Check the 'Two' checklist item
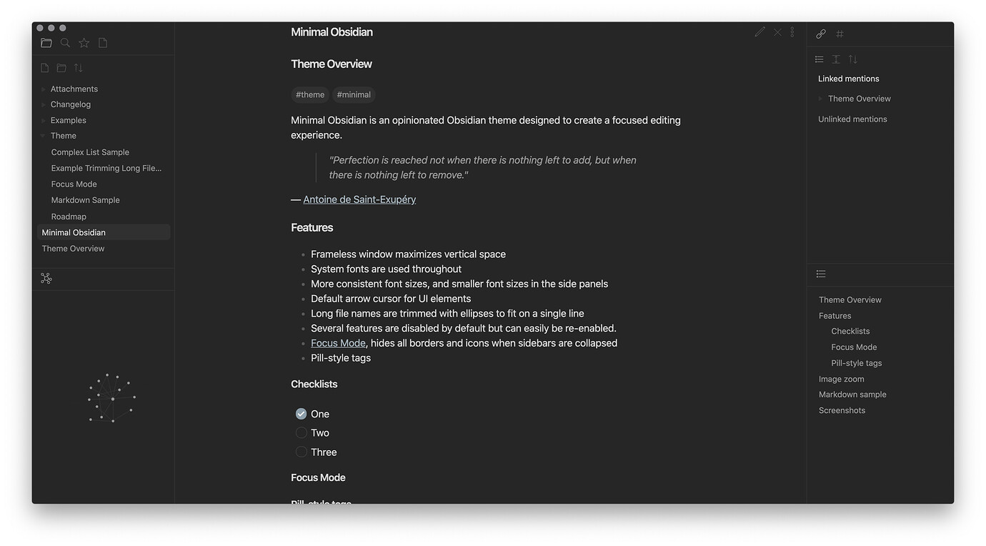The width and height of the screenshot is (986, 546). point(301,432)
